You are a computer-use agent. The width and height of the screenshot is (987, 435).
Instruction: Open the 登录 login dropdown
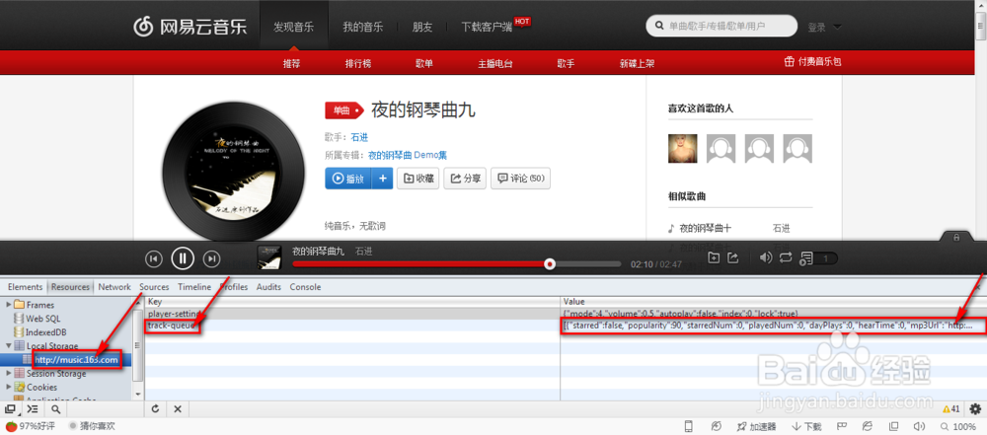click(x=824, y=27)
